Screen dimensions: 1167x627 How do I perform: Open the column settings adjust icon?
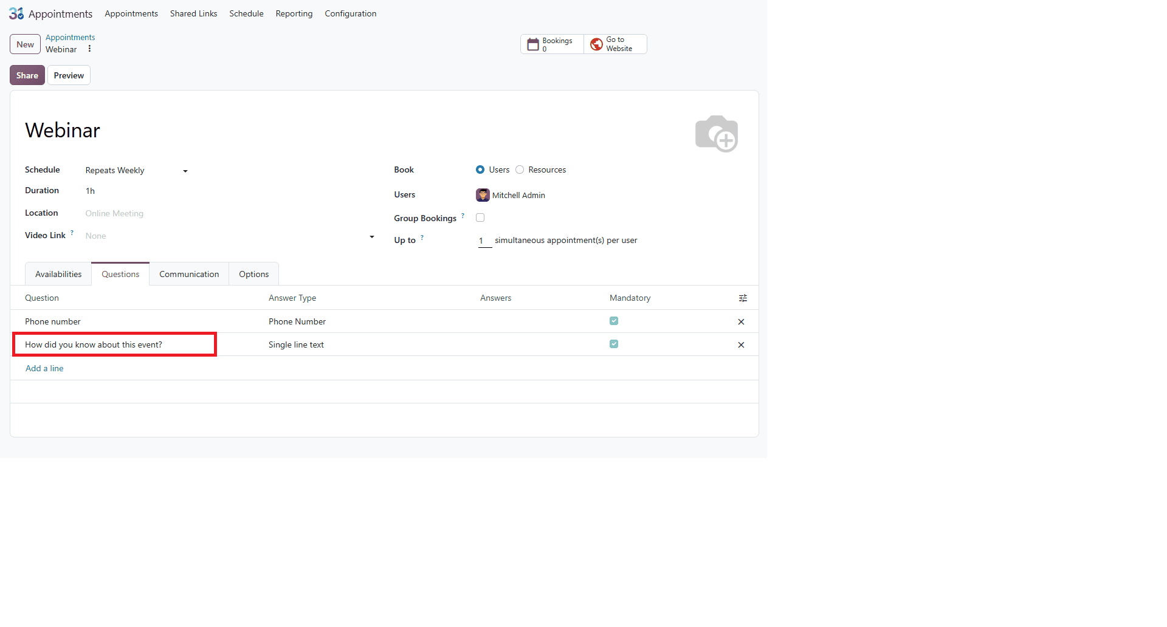coord(743,298)
